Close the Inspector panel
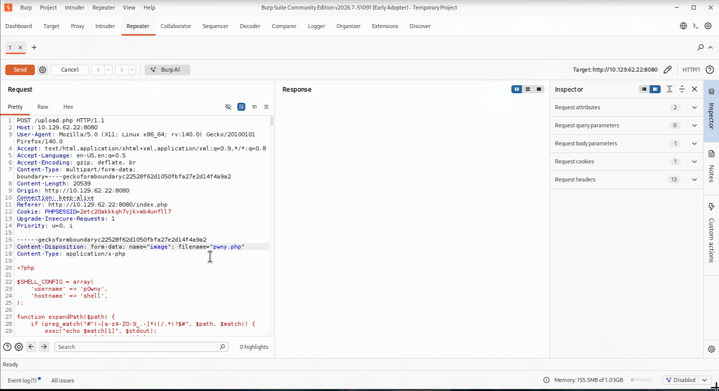Image resolution: width=719 pixels, height=391 pixels. [x=694, y=89]
